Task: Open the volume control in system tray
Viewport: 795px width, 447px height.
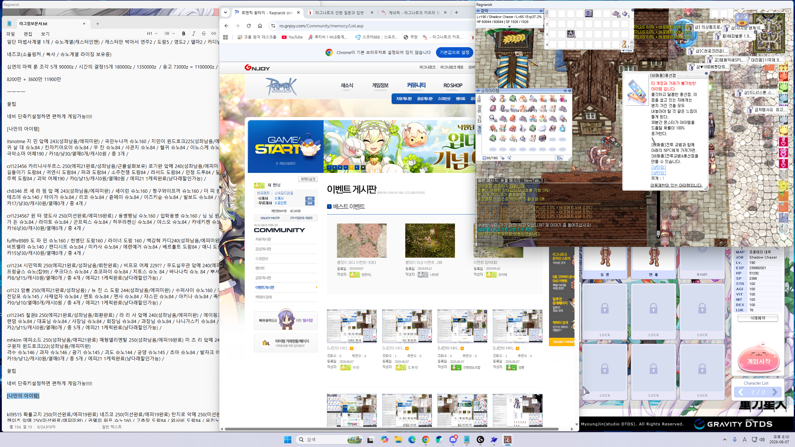Action: tap(762, 440)
